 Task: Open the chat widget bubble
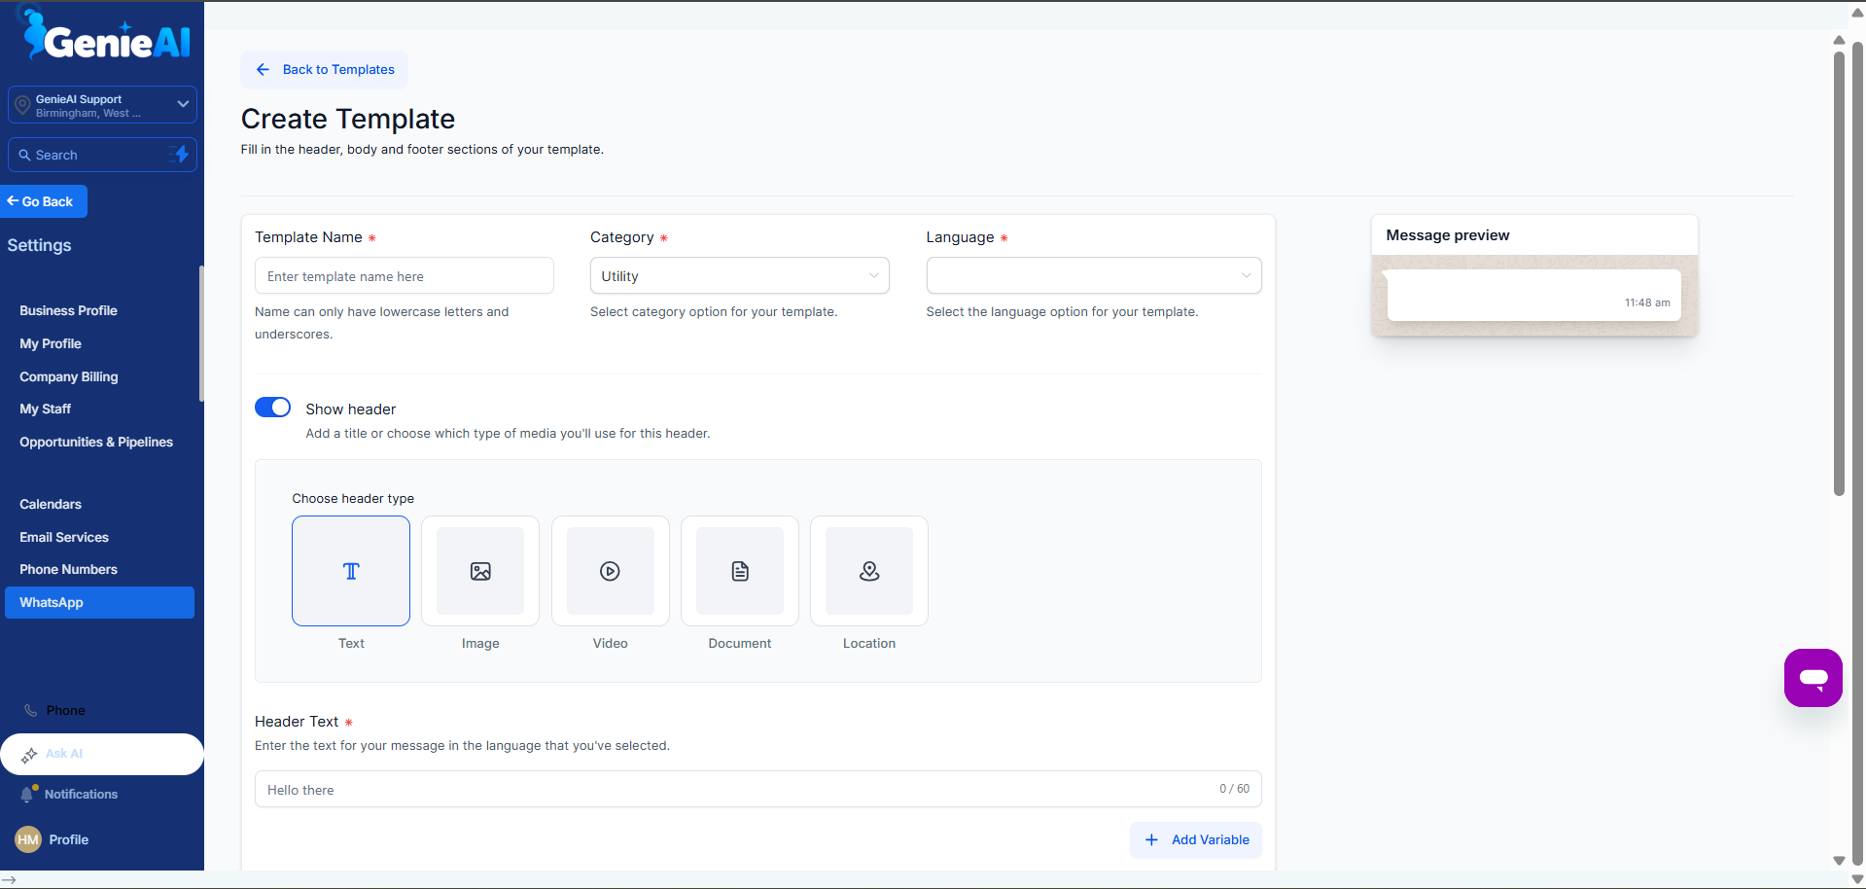(x=1813, y=678)
